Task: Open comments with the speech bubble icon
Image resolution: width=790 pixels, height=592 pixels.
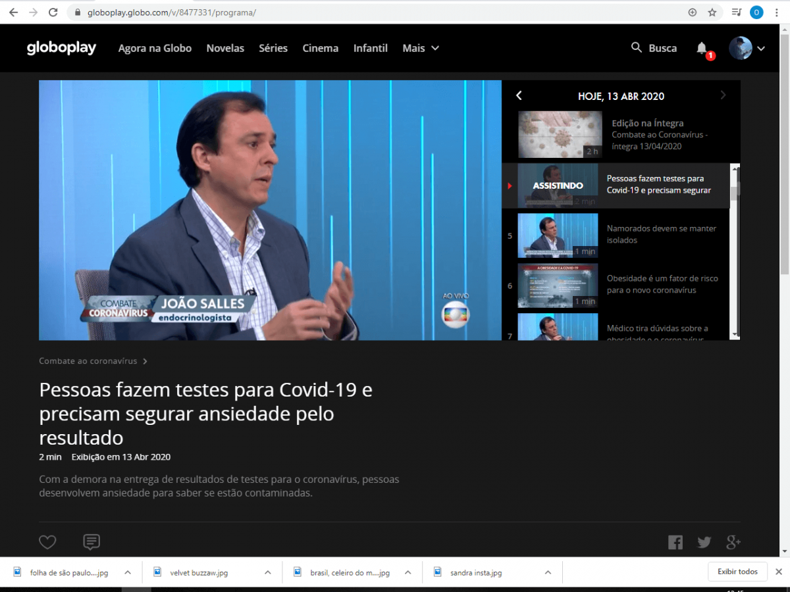Action: point(92,542)
